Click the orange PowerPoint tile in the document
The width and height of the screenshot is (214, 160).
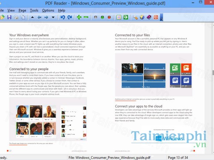click(x=186, y=69)
